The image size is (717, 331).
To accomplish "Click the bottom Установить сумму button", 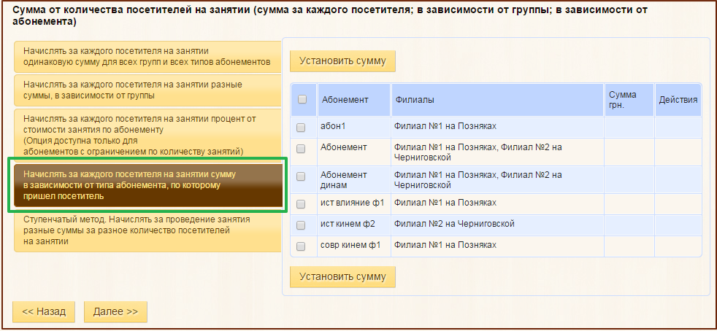I will [x=342, y=276].
